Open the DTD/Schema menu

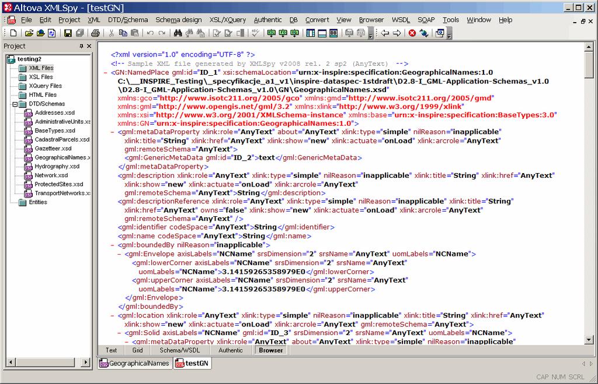tap(128, 20)
